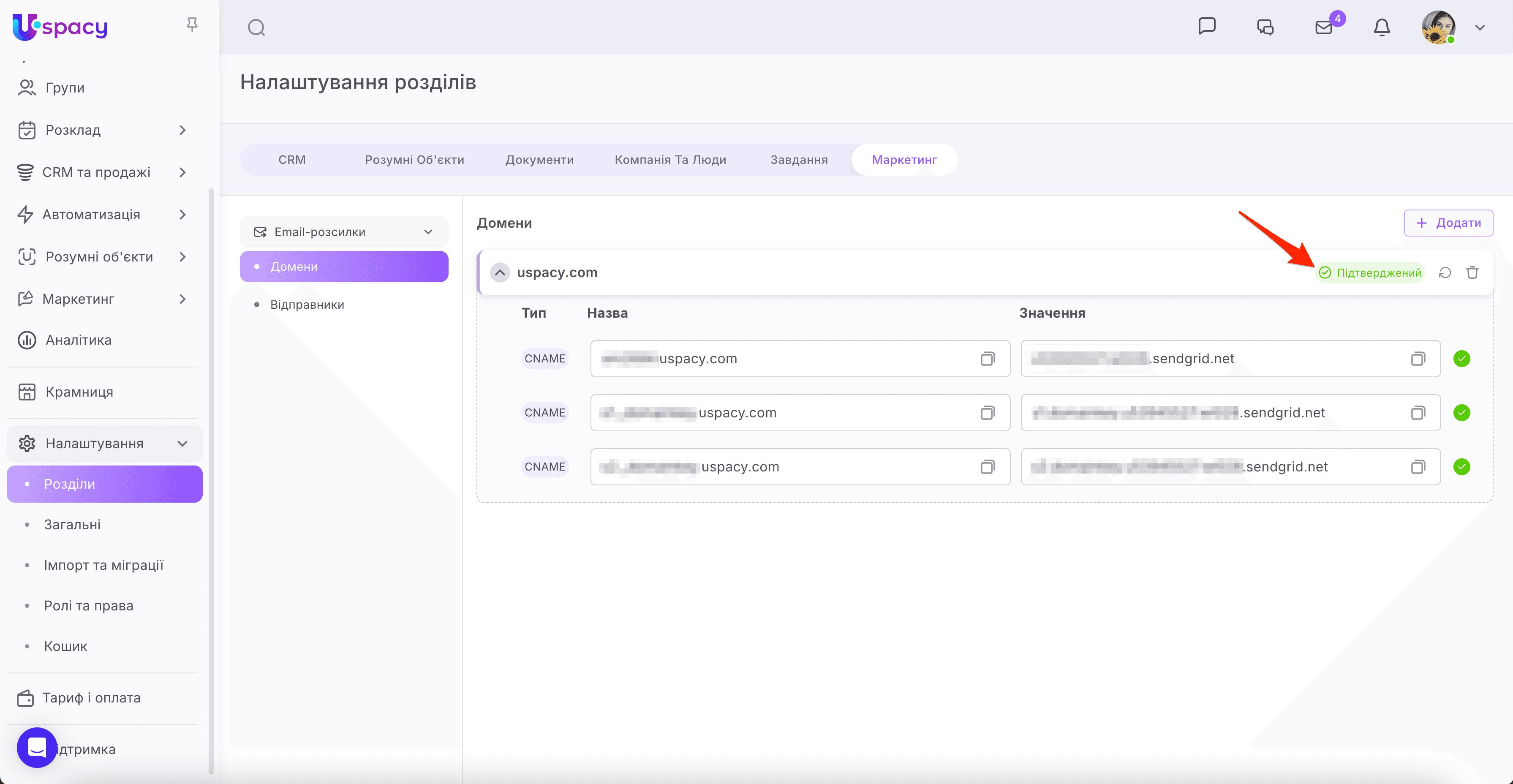Viewport: 1513px width, 784px height.
Task: Copy the first CNAME sendgrid.net value
Action: coord(1418,359)
